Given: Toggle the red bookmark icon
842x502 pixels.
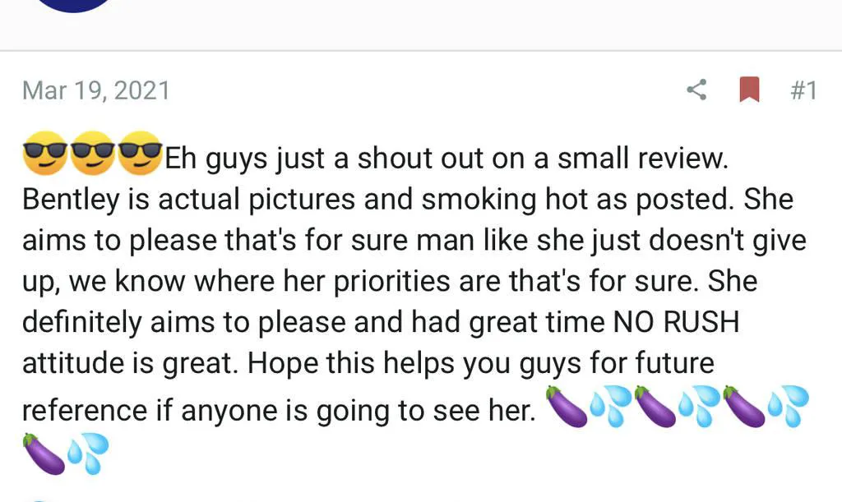Looking at the screenshot, I should pos(749,90).
